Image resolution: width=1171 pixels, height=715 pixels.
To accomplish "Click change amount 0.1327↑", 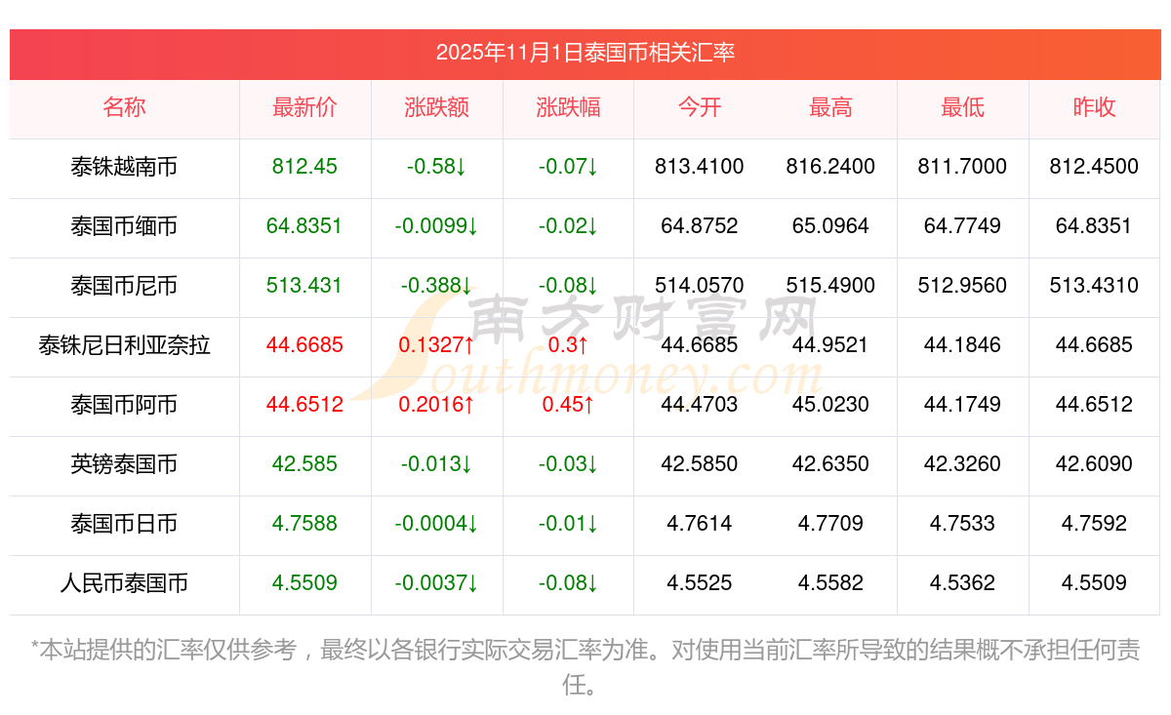I will 436,345.
